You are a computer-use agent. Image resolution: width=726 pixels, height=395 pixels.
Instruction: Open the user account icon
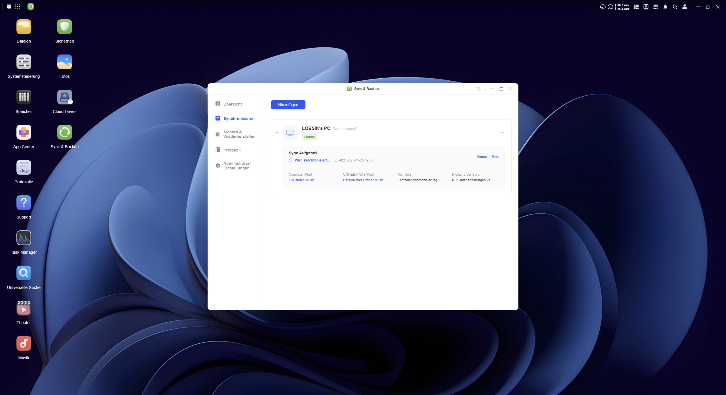(x=684, y=7)
